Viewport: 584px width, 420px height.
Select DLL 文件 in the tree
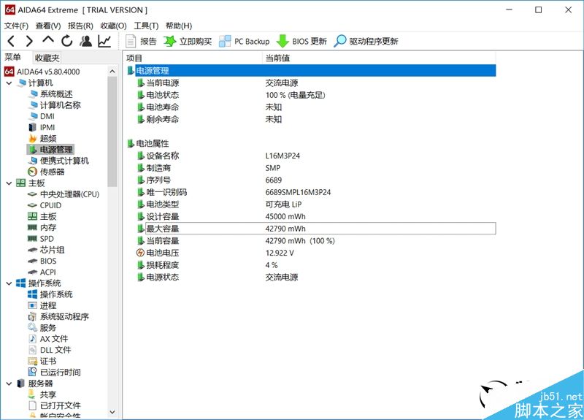tap(50, 350)
